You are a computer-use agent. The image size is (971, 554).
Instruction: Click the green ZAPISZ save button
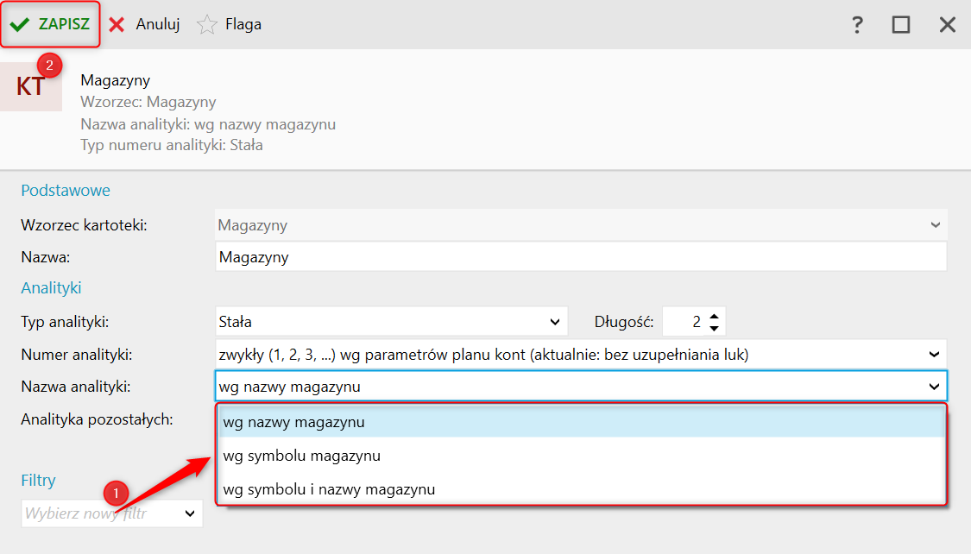[x=50, y=24]
